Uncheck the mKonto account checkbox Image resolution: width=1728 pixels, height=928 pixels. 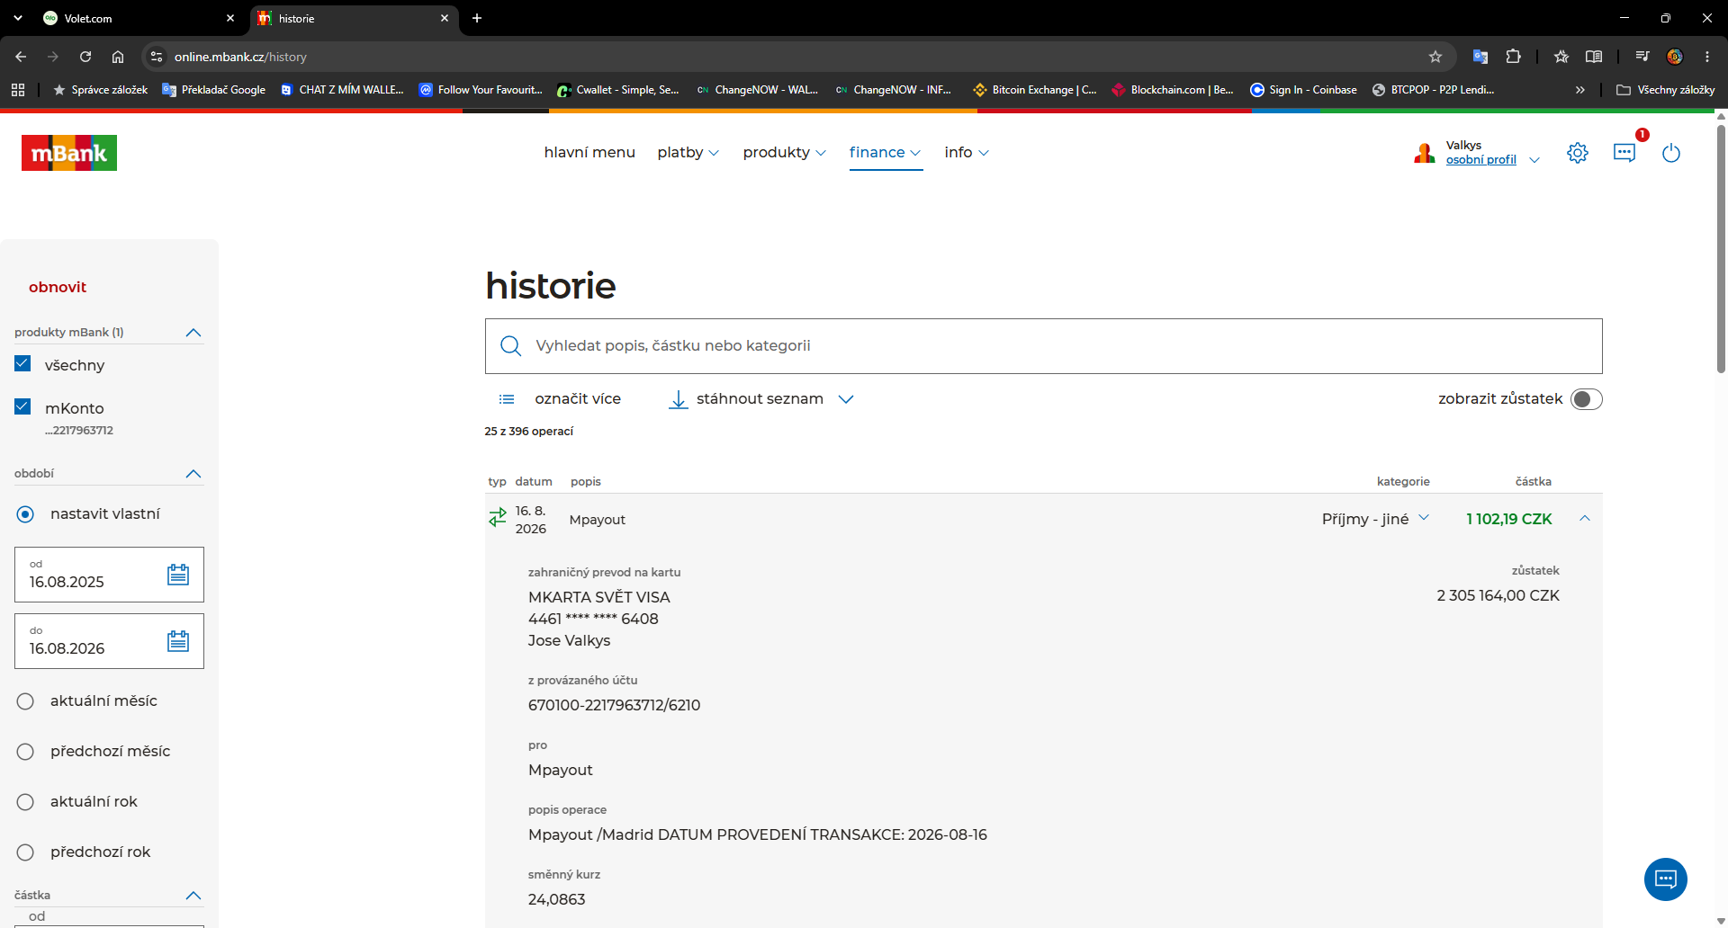coord(22,407)
